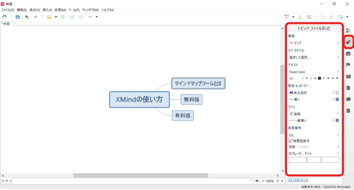Toggle the 階層型数字 checkbox
This screenshot has width=354, height=190.
click(290, 141)
